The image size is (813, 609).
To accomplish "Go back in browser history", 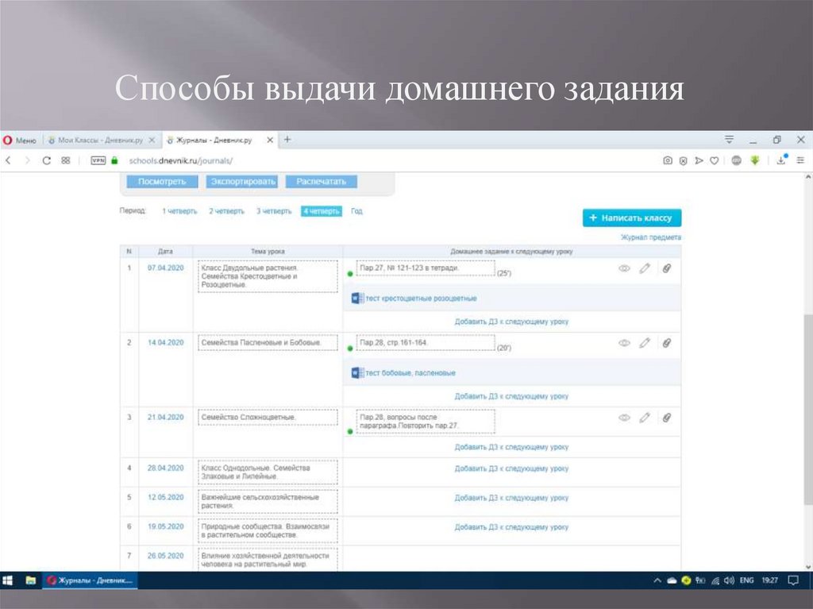I will pos(8,161).
